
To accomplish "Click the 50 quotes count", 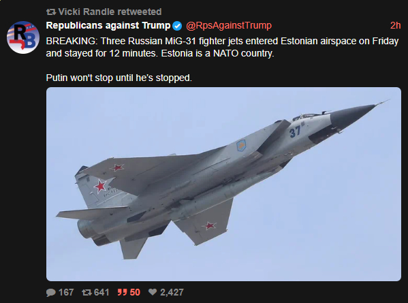I will (135, 292).
